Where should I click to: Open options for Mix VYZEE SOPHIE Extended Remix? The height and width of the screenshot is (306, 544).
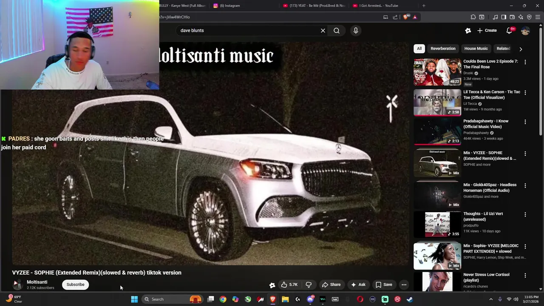[x=525, y=153]
